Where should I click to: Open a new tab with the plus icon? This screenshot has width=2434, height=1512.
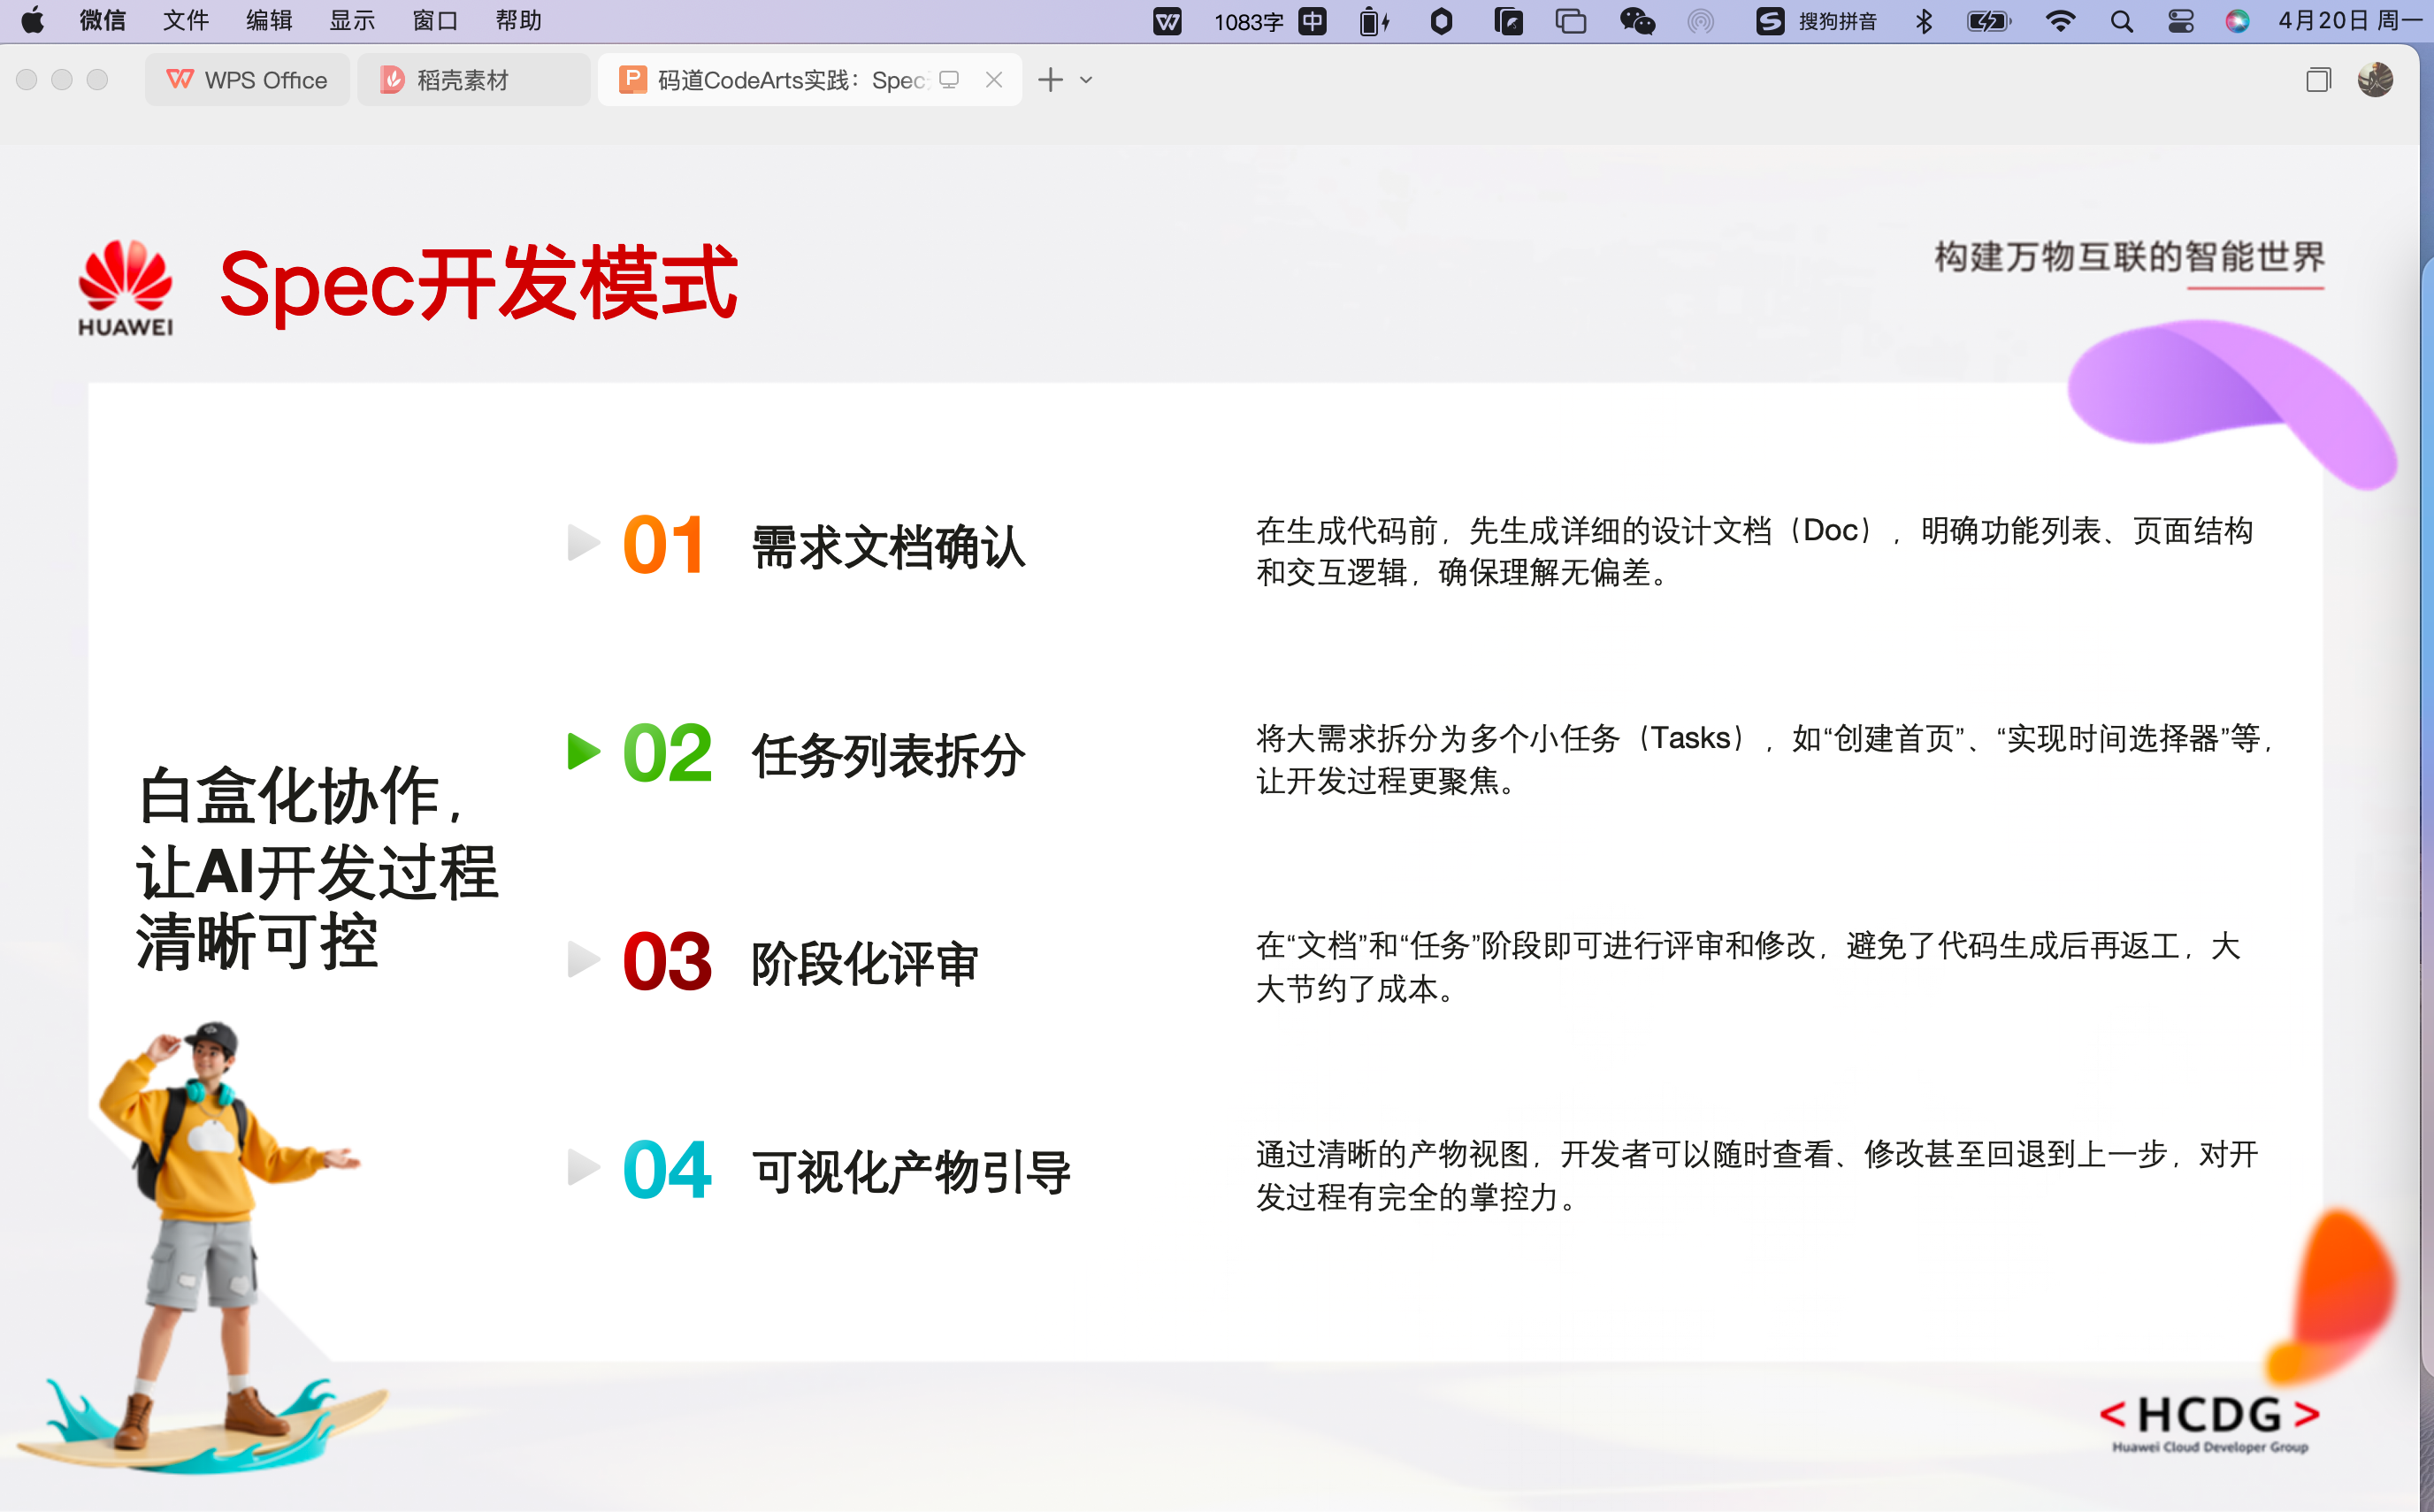[1049, 80]
